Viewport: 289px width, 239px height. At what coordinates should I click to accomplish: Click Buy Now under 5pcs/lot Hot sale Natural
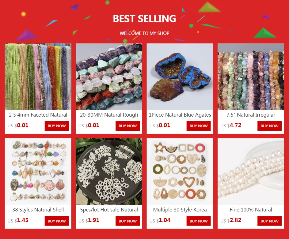[128, 221]
